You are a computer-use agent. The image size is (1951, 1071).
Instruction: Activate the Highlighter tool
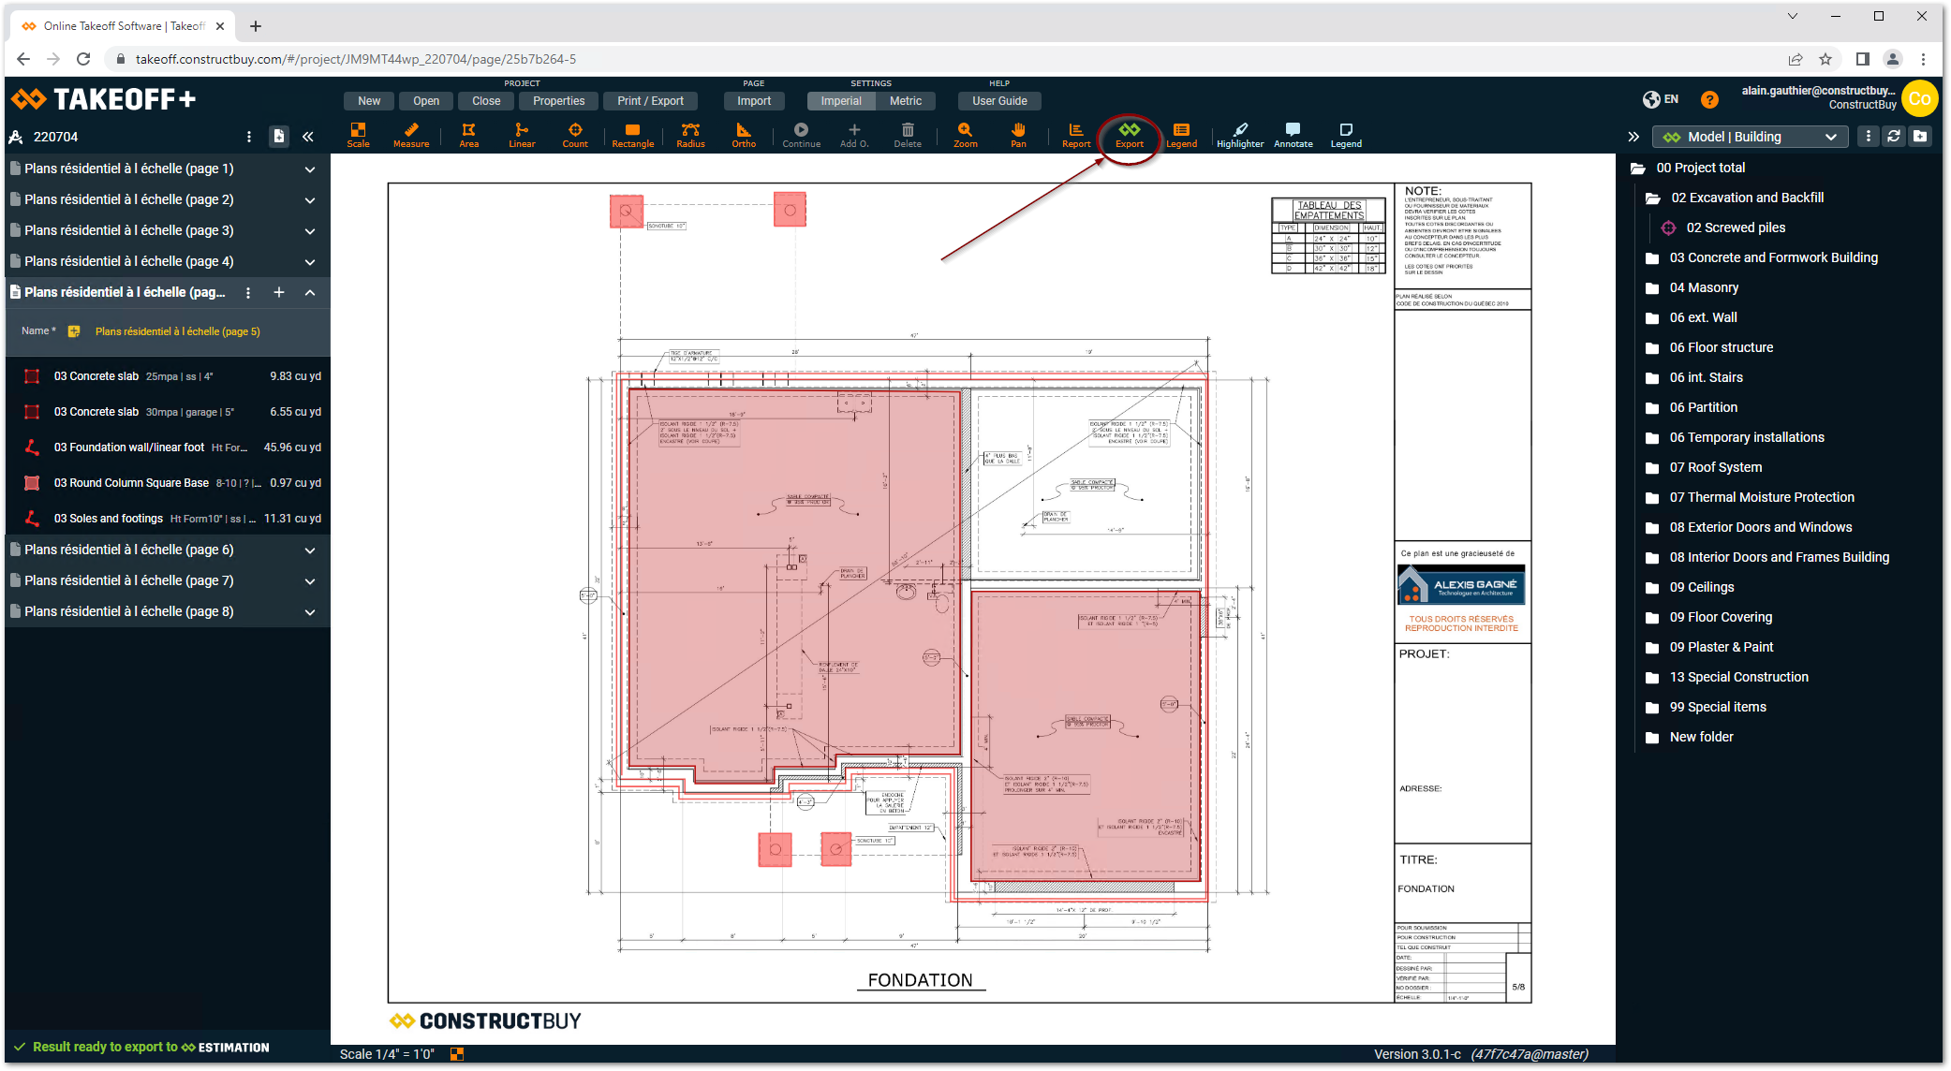[1239, 135]
